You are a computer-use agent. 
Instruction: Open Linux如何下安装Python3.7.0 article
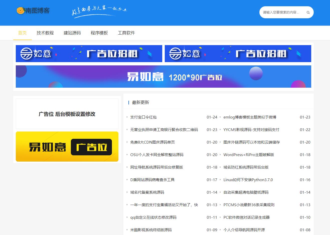(x=248, y=180)
